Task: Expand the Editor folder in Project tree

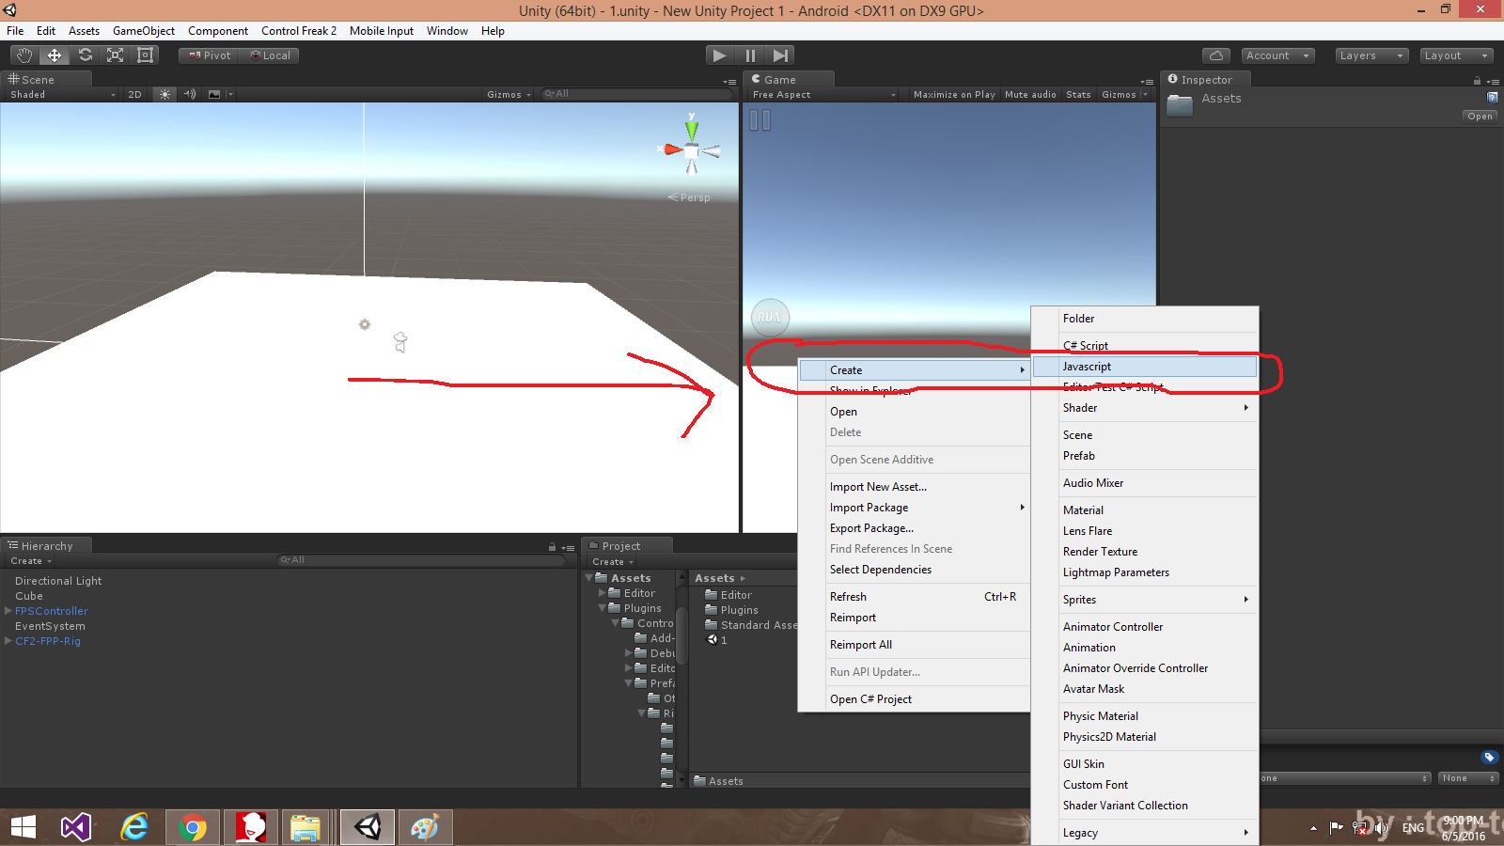Action: click(x=603, y=593)
